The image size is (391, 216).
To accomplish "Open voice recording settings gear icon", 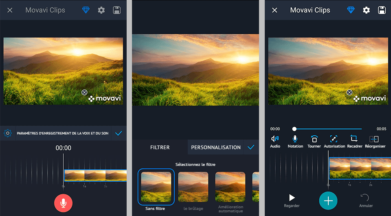I will [7, 133].
